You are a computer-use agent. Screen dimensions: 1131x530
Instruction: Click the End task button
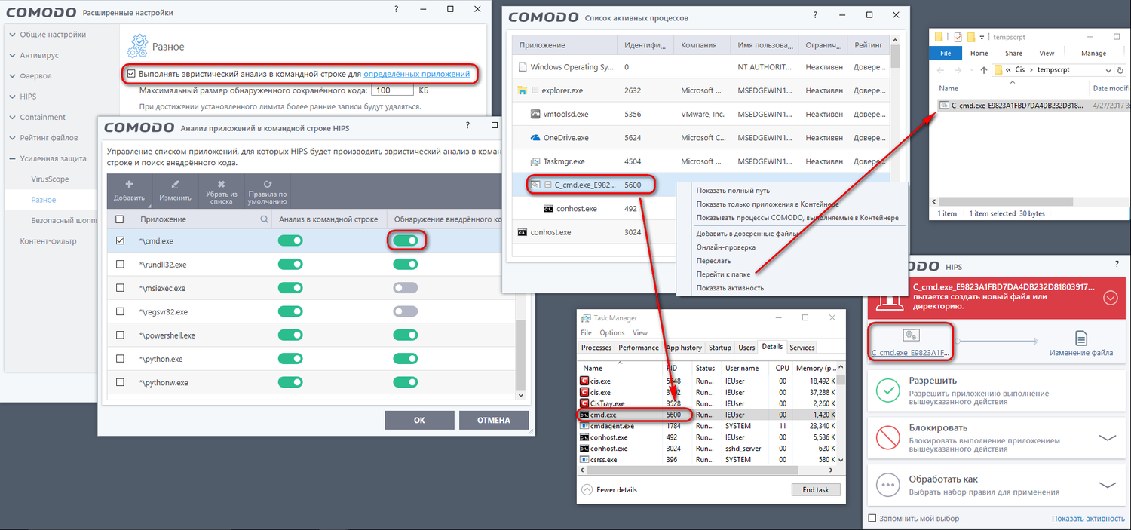[816, 489]
